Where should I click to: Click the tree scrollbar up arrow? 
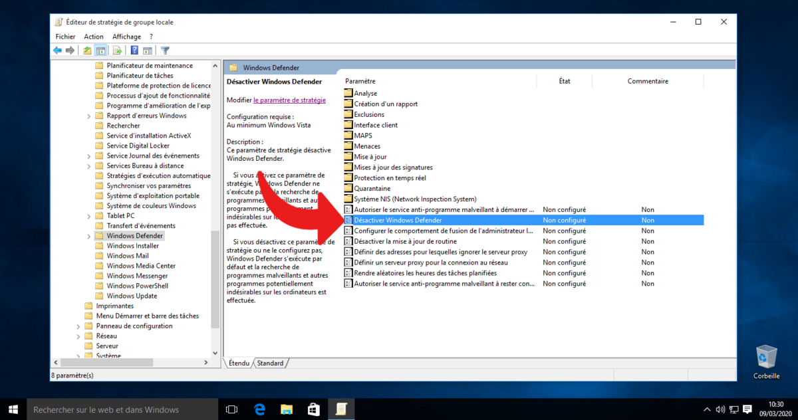[x=215, y=66]
